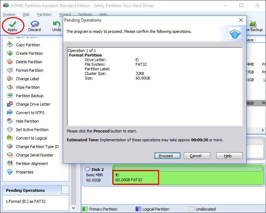The height and width of the screenshot is (213, 266).
Task: Click the Format Partition heading in list
Action: click(x=85, y=55)
